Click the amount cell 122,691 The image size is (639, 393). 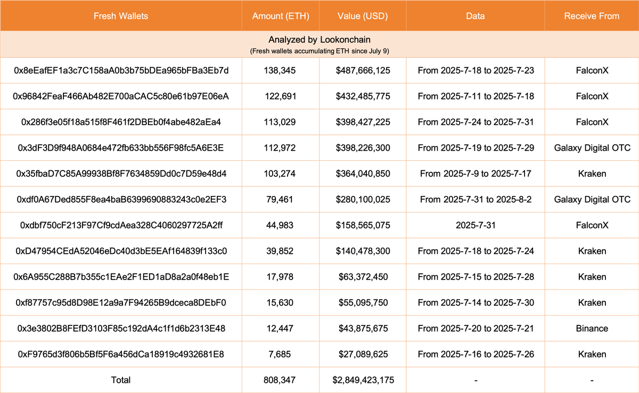[x=280, y=96]
